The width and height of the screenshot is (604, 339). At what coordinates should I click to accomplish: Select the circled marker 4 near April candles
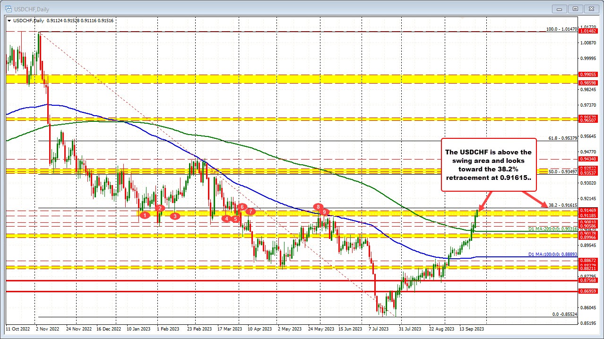[226, 219]
